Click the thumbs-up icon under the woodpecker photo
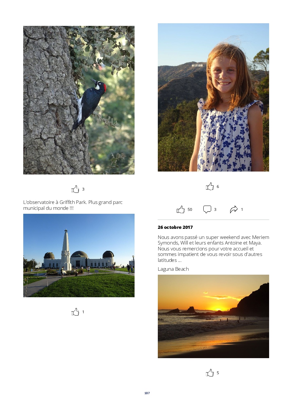Image resolution: width=294 pixels, height=402 pixels. coord(75,189)
